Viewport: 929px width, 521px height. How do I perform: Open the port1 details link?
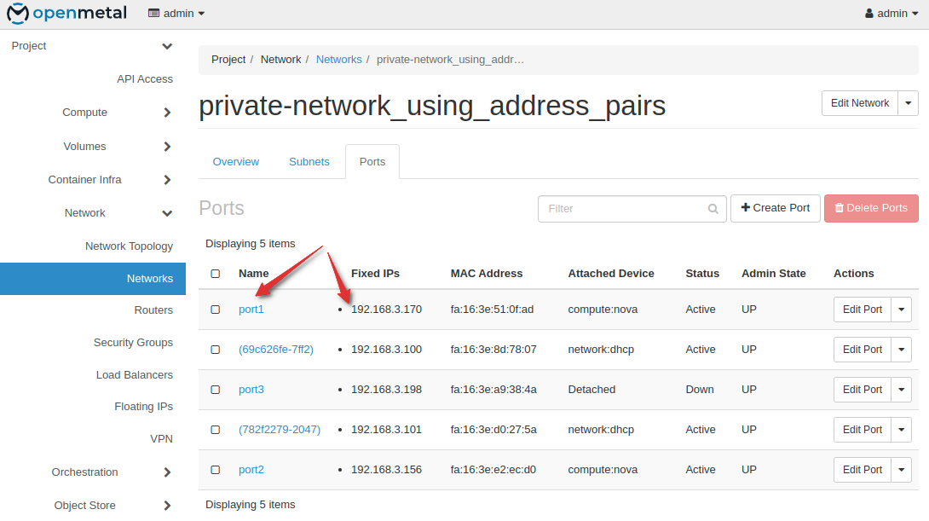click(x=251, y=310)
